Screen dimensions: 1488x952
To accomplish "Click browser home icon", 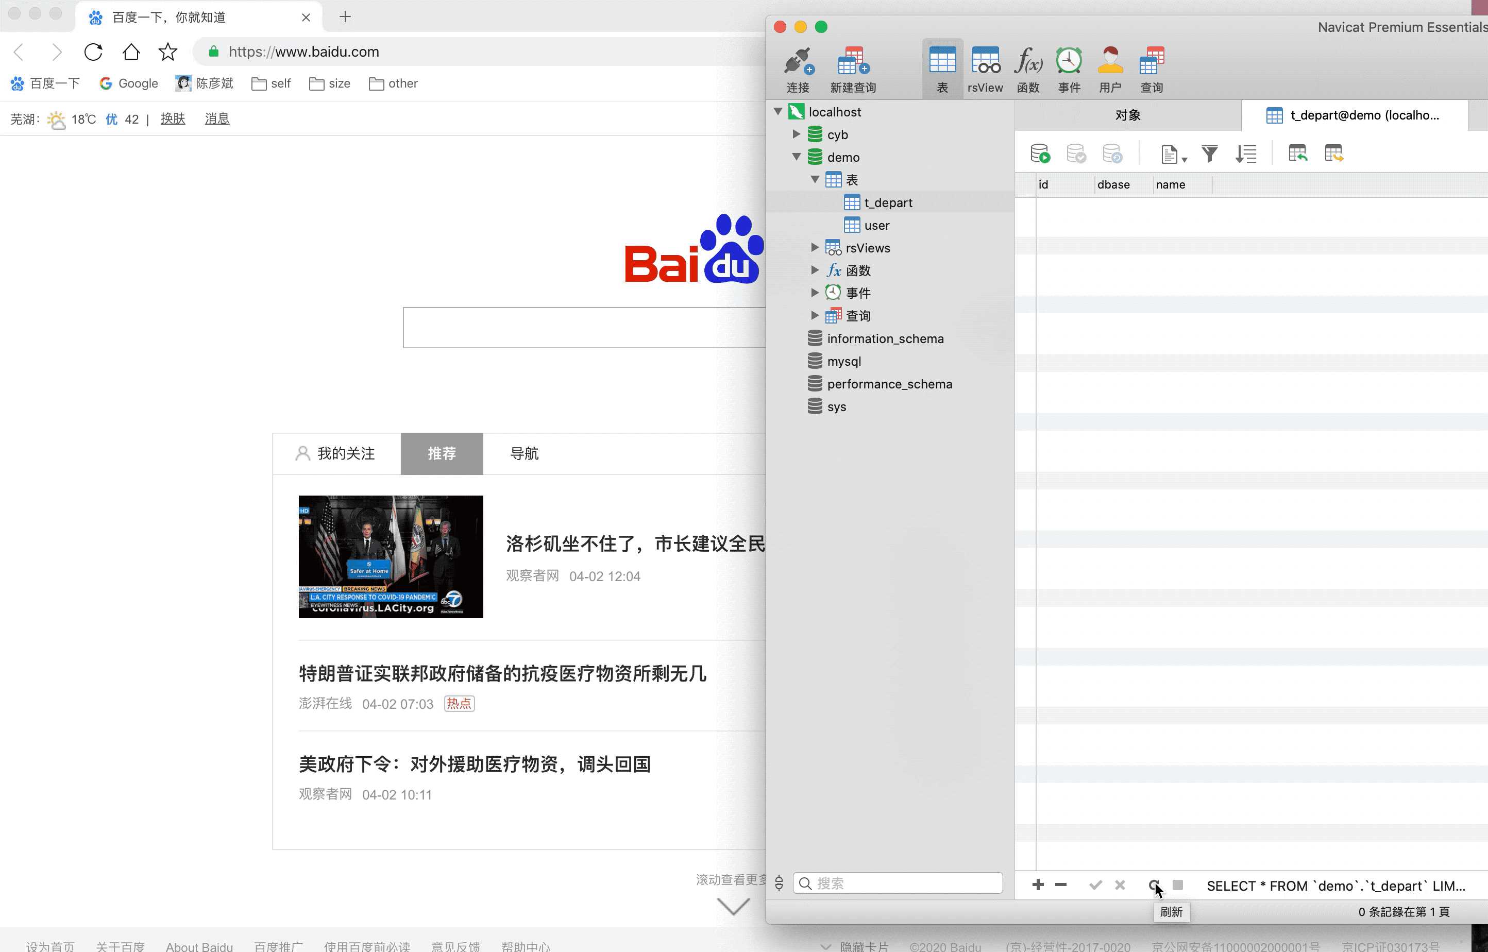I will 130,52.
